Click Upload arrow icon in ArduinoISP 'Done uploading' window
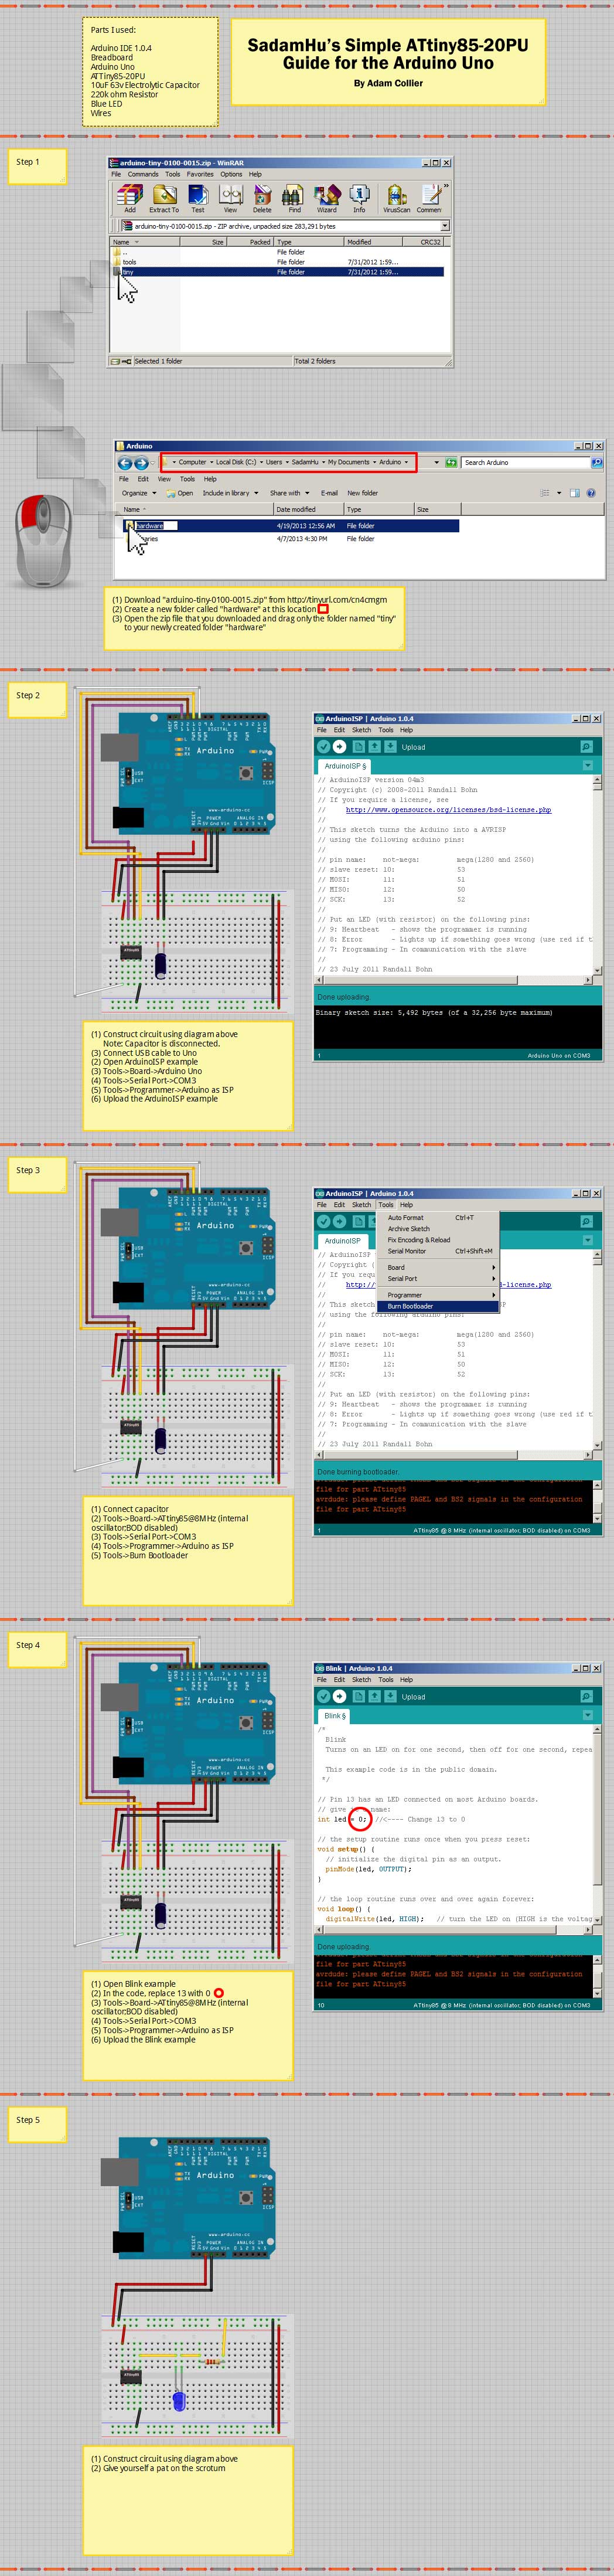614x2576 pixels. click(x=340, y=746)
